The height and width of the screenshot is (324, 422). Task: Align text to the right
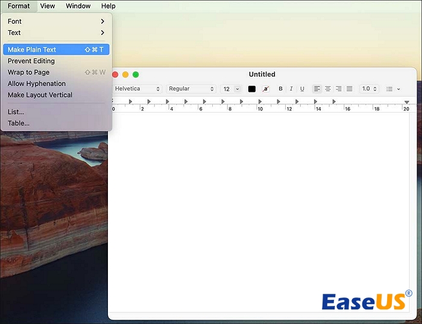click(x=339, y=89)
